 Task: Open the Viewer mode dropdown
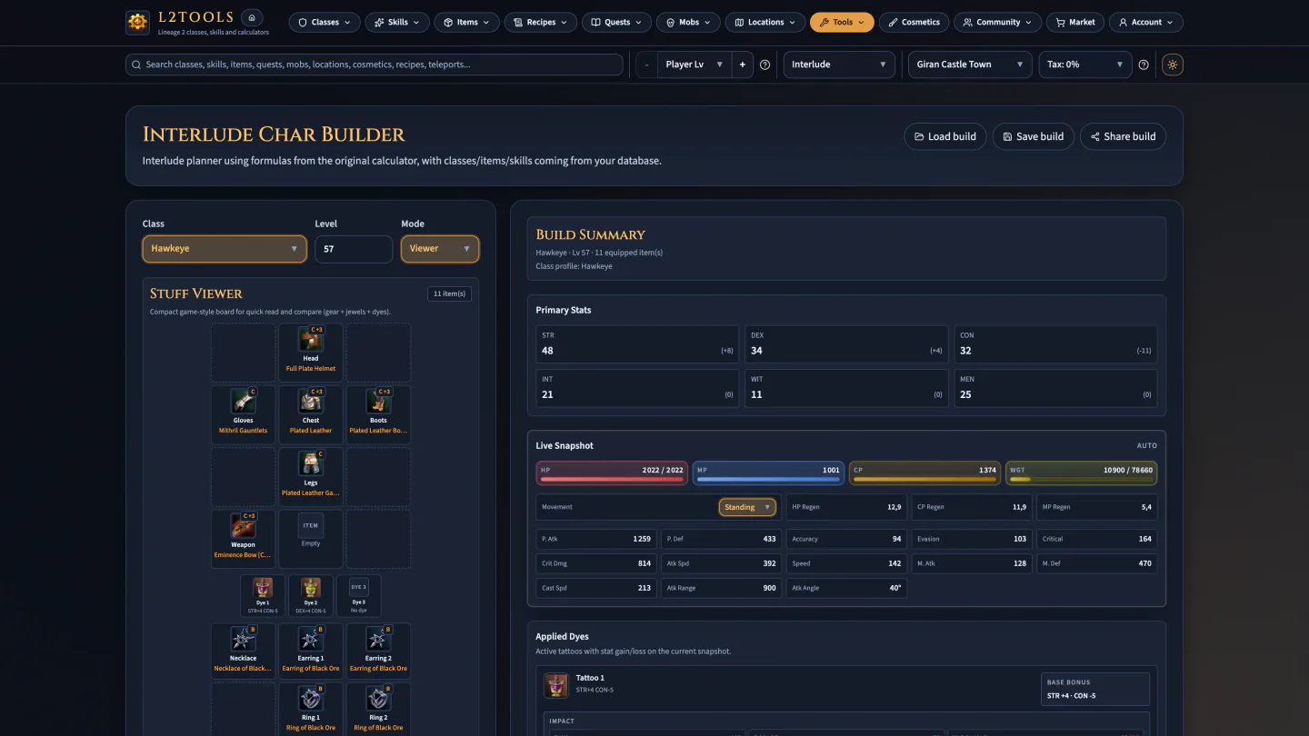440,249
